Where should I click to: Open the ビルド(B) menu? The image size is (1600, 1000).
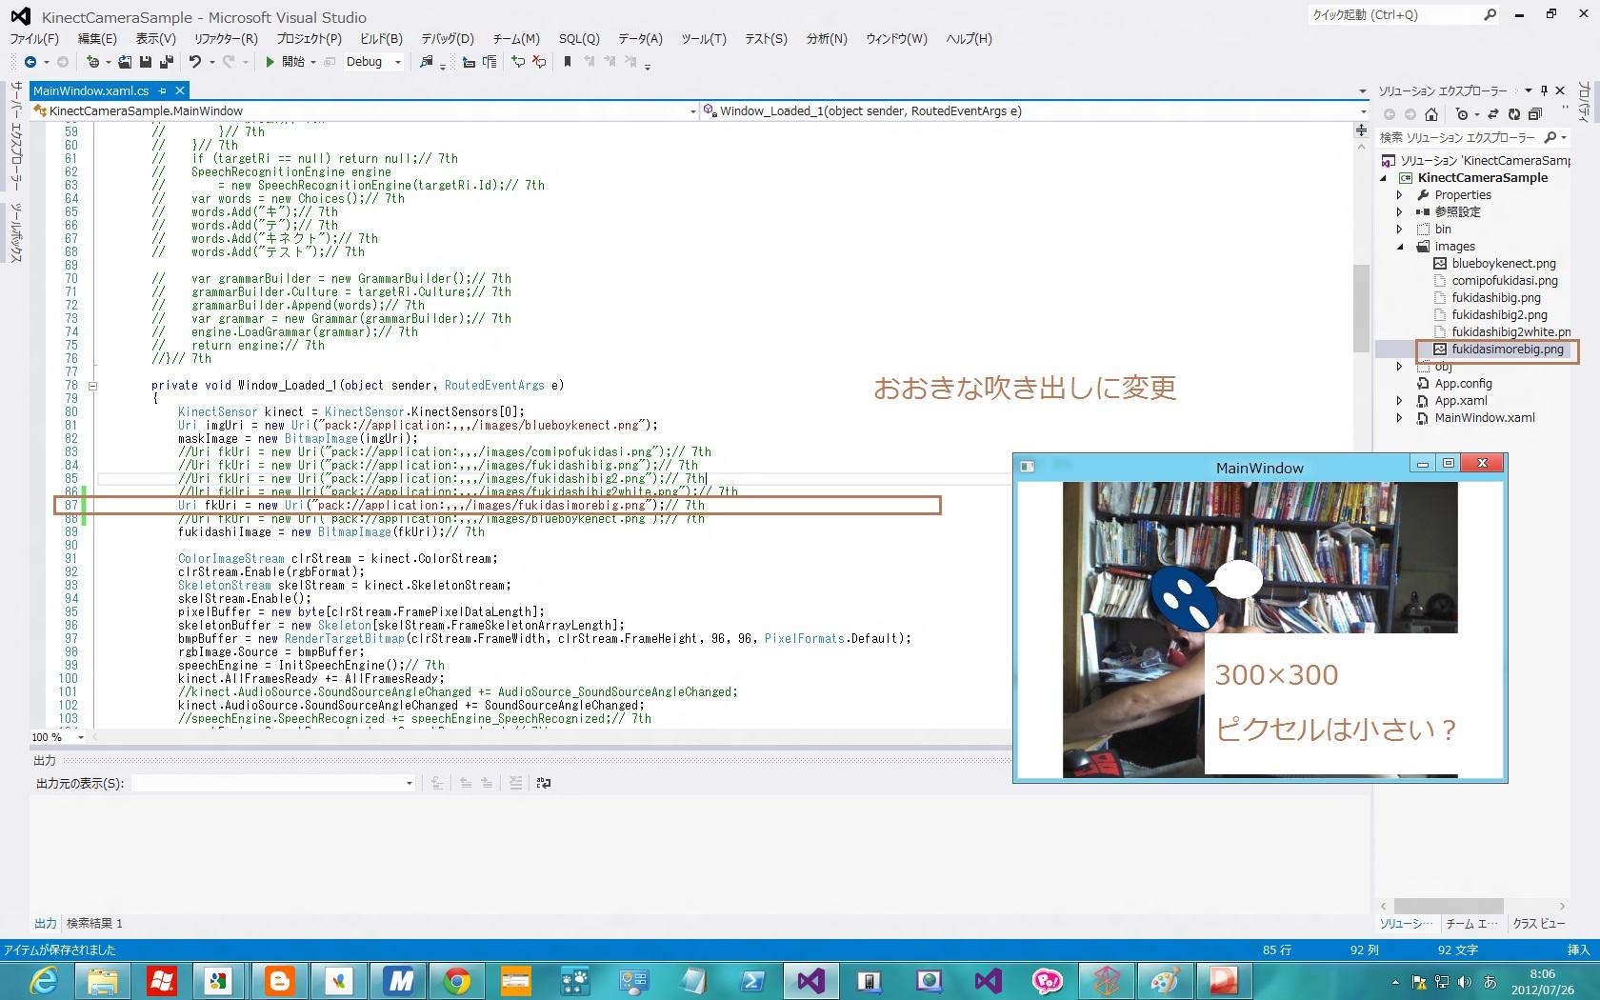(x=381, y=39)
